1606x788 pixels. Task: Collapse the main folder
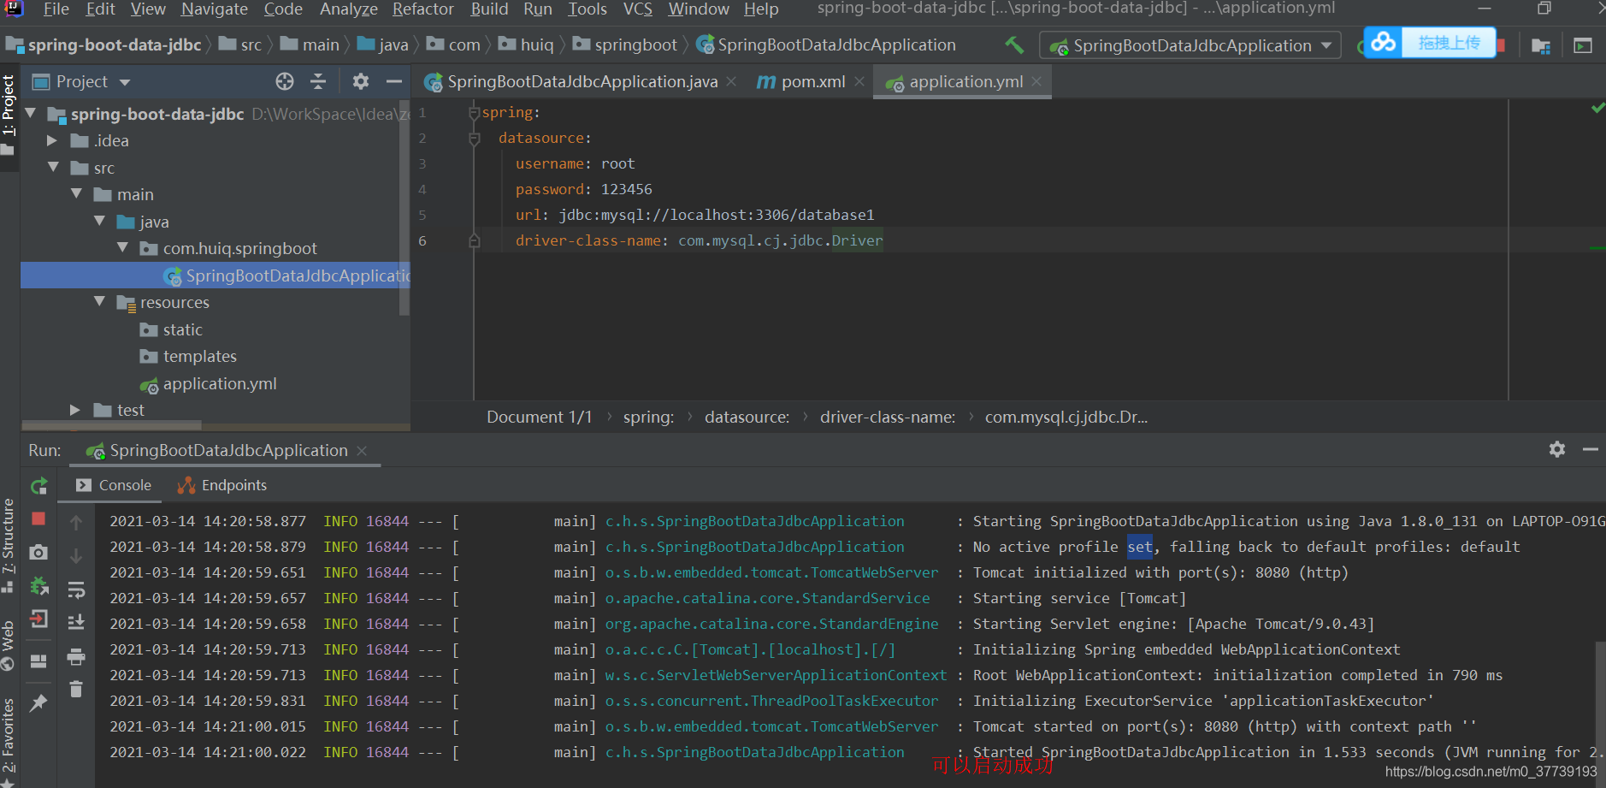76,194
